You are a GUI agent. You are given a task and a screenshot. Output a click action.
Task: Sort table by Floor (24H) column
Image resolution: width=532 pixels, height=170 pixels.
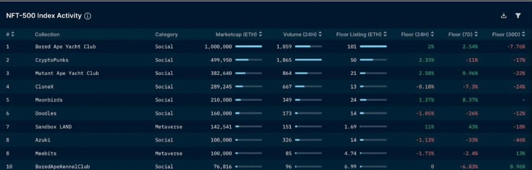pos(432,34)
